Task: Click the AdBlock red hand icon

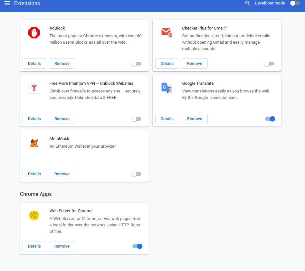Action: pos(34,32)
